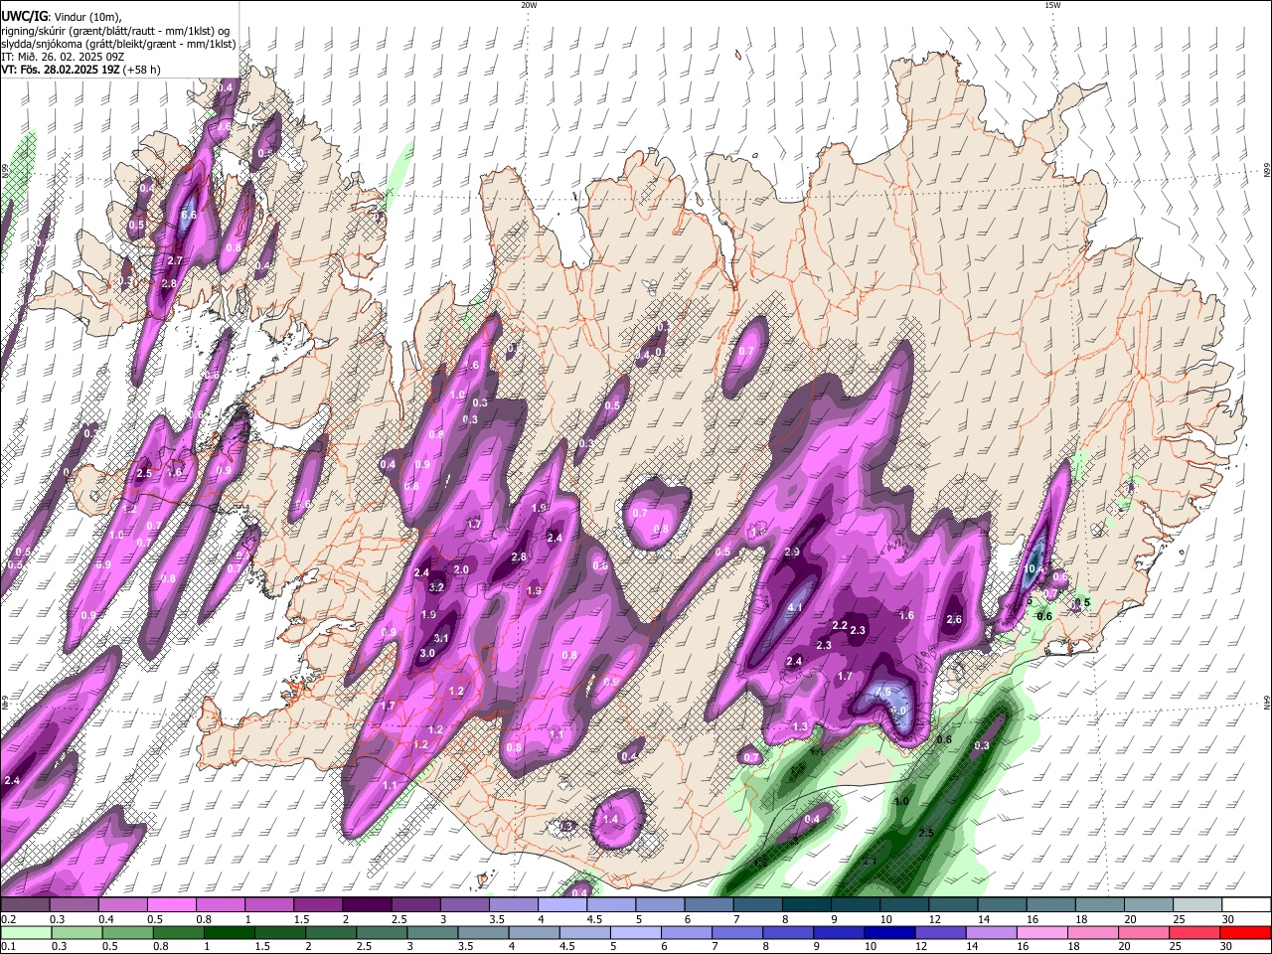The height and width of the screenshot is (954, 1272).
Task: Pick the bright pink swatch labeled 0.5 in the snow legend
Action: pos(170,905)
